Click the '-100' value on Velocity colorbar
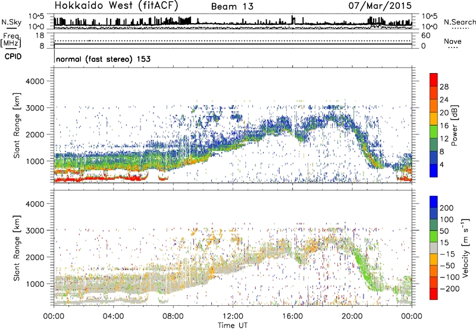Image resolution: width=476 pixels, height=329 pixels. [449, 277]
